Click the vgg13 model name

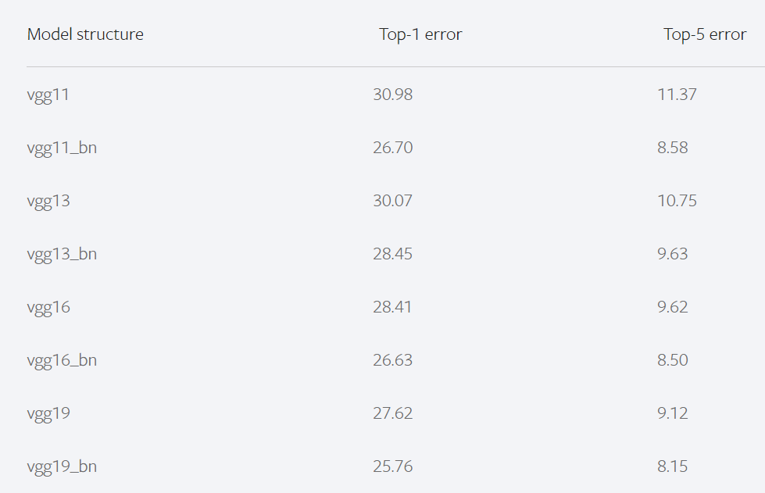pos(48,202)
